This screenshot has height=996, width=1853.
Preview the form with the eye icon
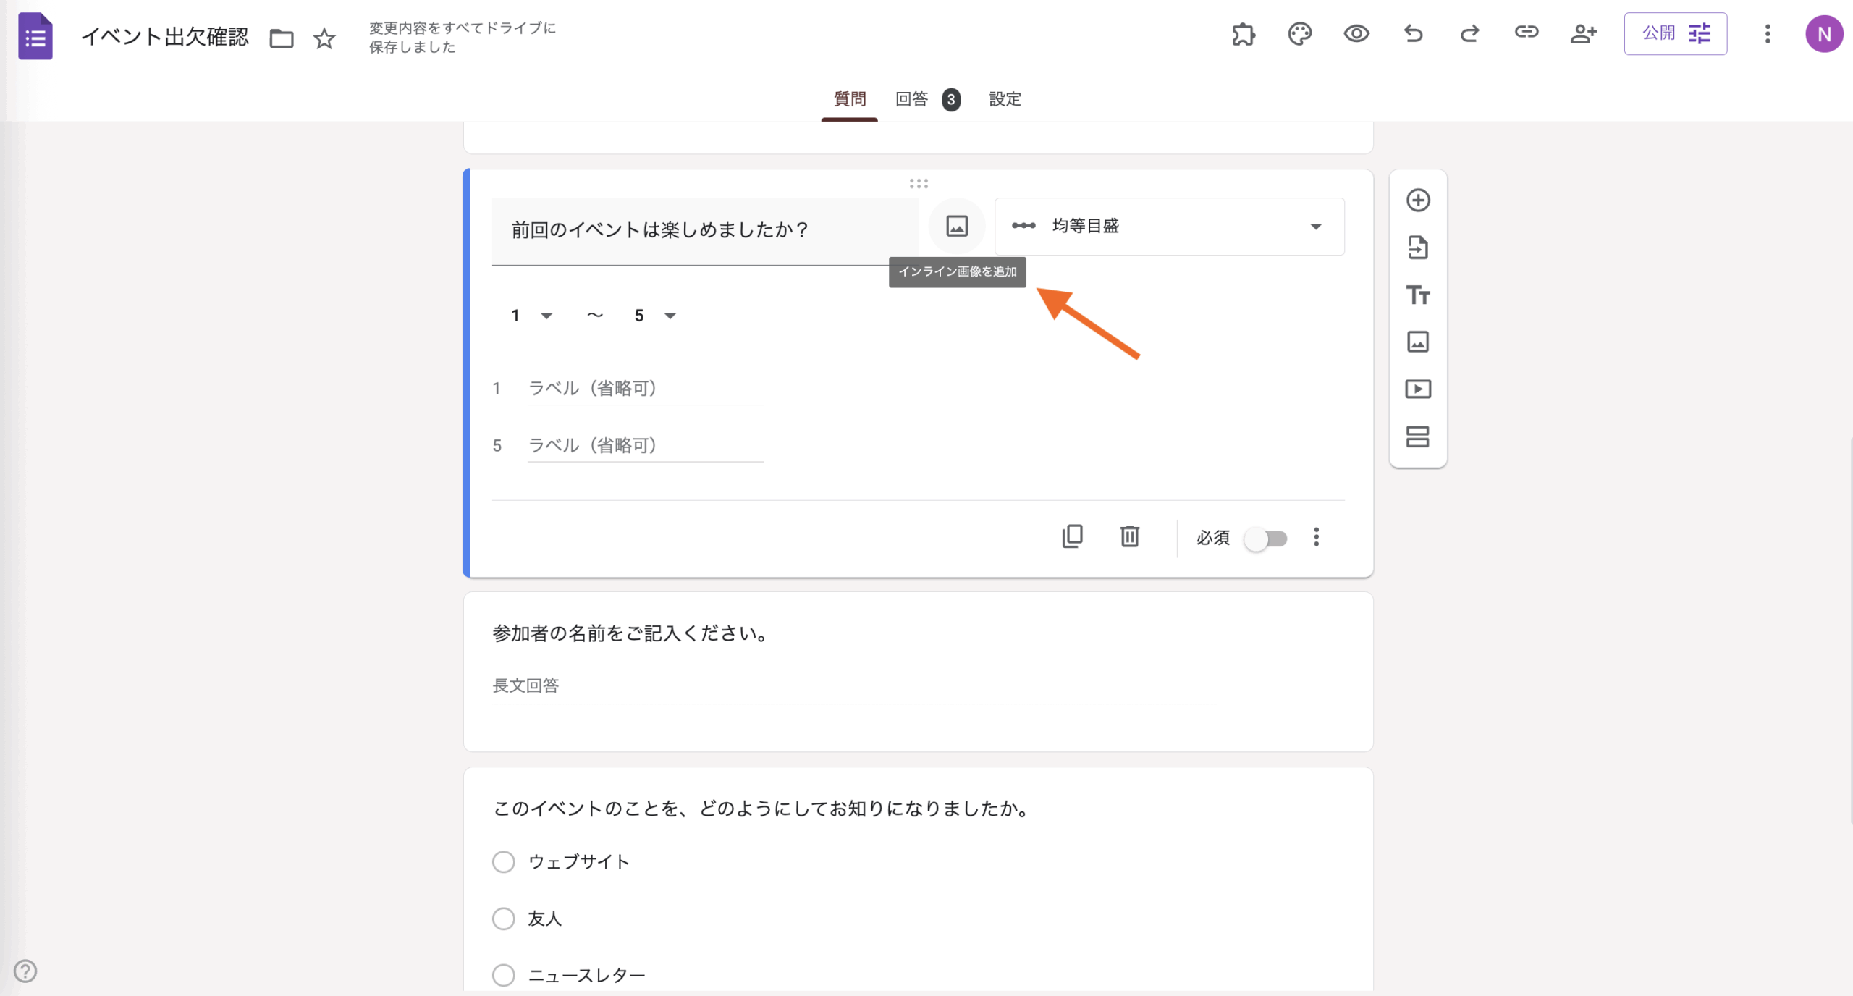pyautogui.click(x=1356, y=33)
